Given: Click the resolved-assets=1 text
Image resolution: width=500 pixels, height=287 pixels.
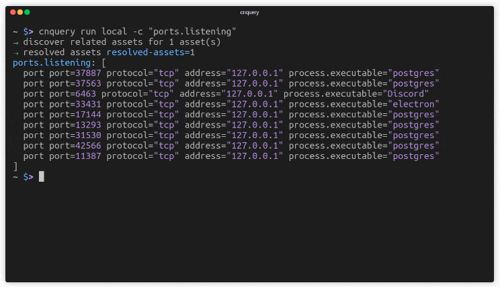Looking at the screenshot, I should tap(151, 52).
